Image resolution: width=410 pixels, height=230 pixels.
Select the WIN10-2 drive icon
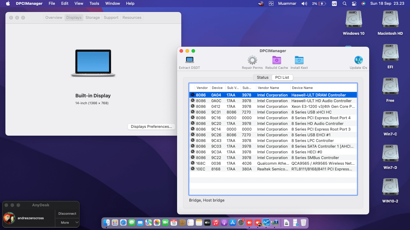390,187
